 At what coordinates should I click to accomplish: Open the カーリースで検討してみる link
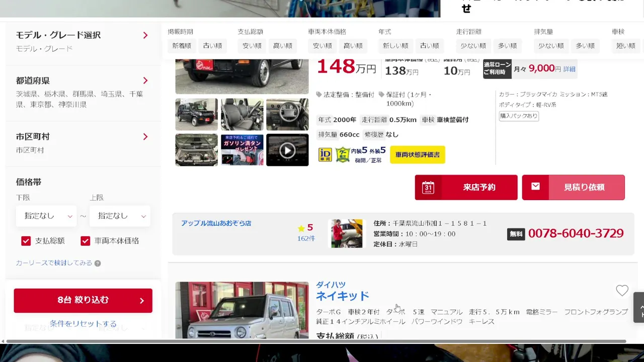(x=54, y=263)
